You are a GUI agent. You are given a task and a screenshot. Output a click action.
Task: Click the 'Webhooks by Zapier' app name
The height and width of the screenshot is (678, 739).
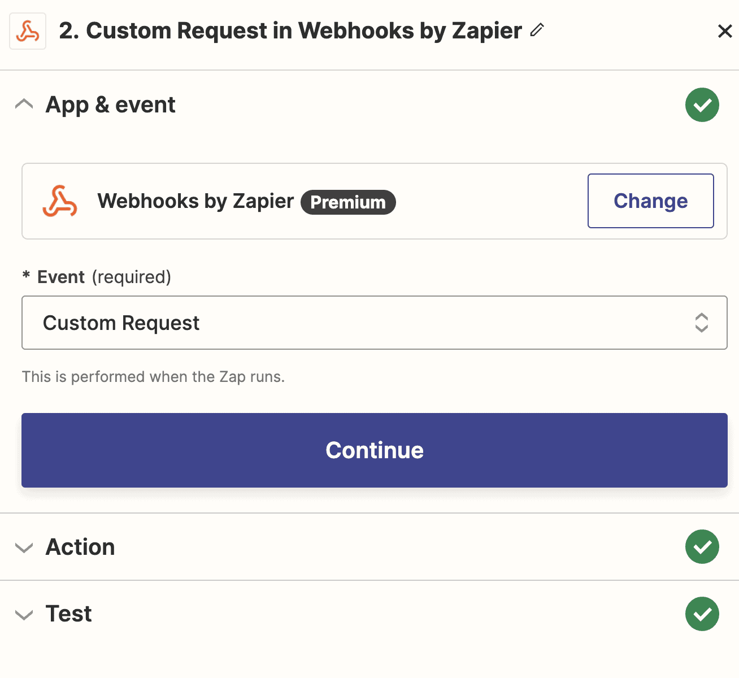(x=195, y=201)
